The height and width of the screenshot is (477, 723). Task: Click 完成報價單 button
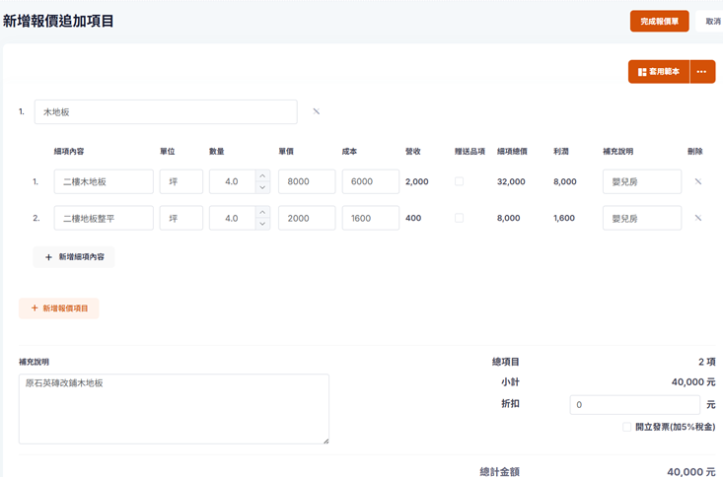[659, 21]
